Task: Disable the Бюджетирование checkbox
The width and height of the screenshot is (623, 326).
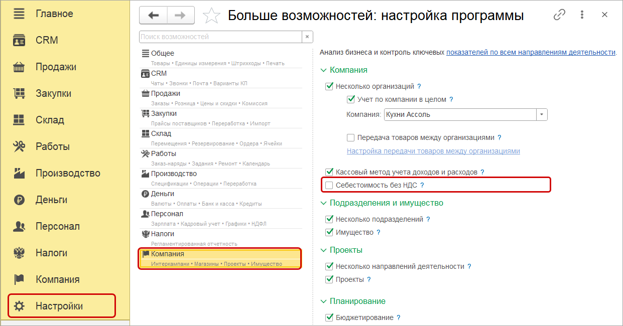Action: pyautogui.click(x=329, y=317)
